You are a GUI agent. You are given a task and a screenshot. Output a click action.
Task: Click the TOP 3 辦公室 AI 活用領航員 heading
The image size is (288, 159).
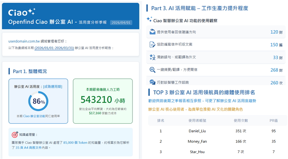[x=204, y=92]
